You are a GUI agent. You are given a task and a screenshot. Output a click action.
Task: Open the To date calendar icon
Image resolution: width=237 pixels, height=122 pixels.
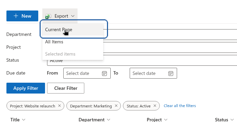171,74
